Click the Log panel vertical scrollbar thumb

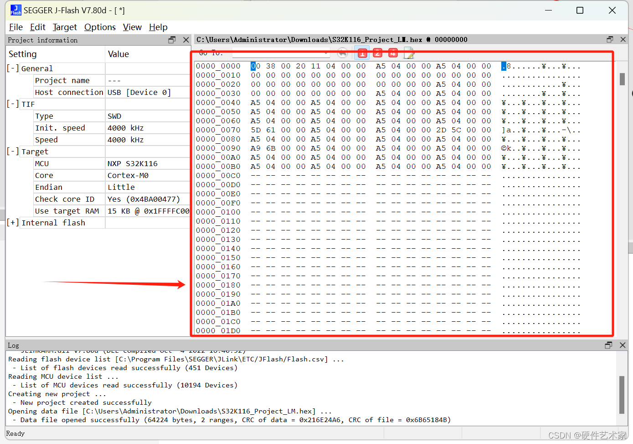pyautogui.click(x=622, y=395)
